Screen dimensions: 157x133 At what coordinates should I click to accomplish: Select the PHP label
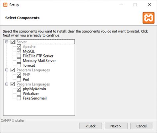pos(26,75)
